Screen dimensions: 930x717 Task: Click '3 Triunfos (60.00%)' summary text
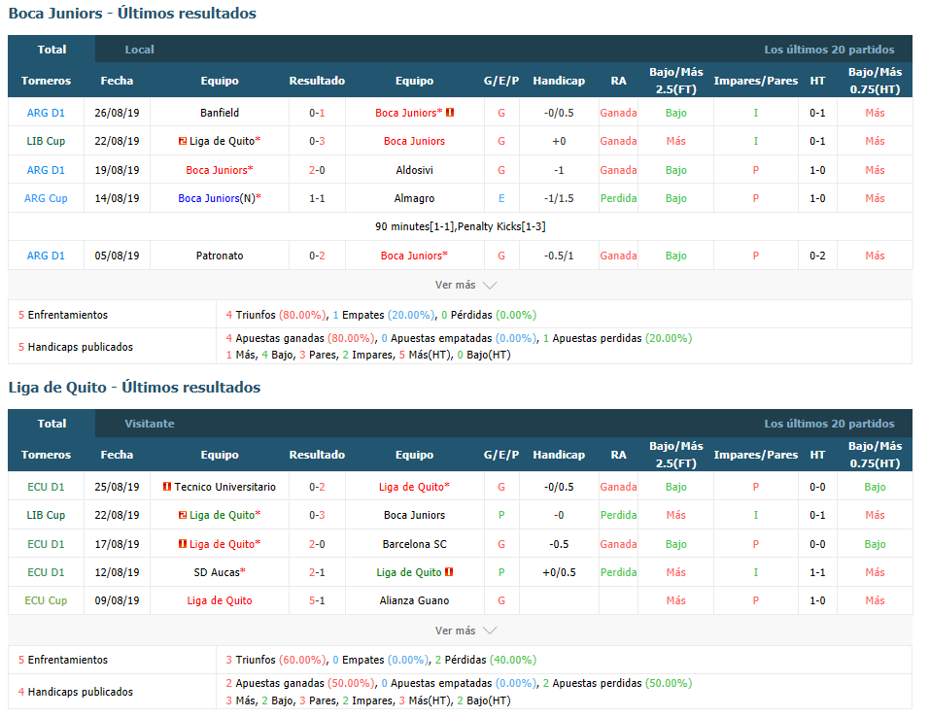pos(276,660)
